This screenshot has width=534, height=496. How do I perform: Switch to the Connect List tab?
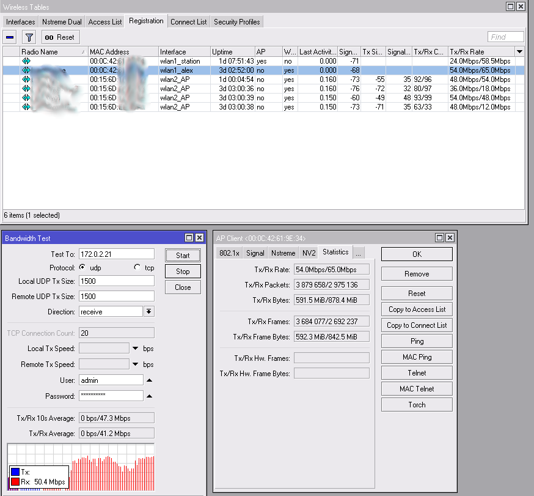tap(188, 22)
